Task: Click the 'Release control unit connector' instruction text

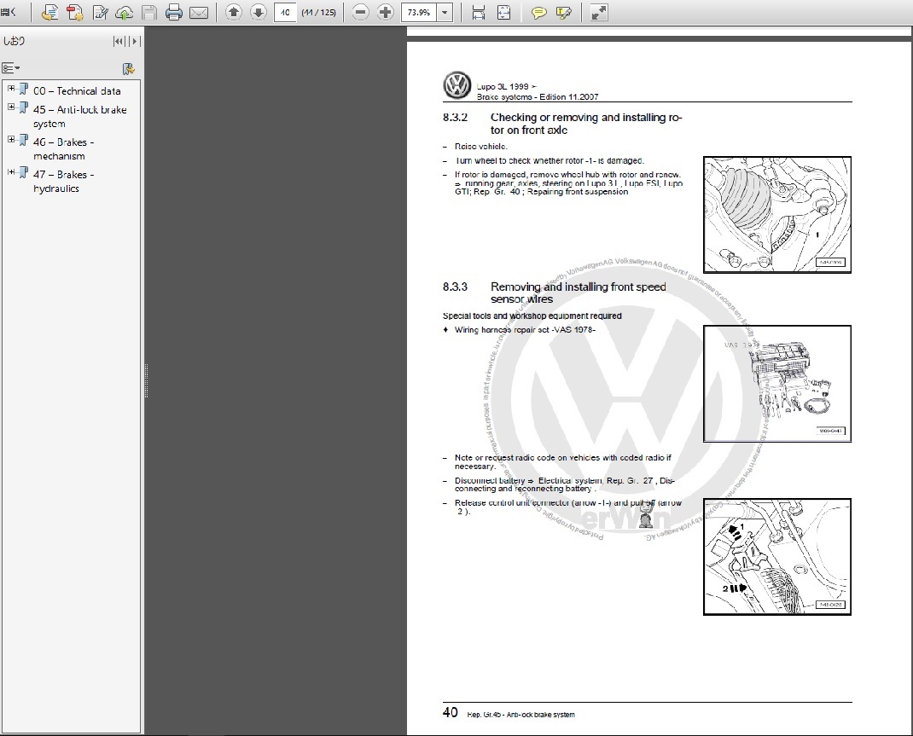Action: pos(568,507)
